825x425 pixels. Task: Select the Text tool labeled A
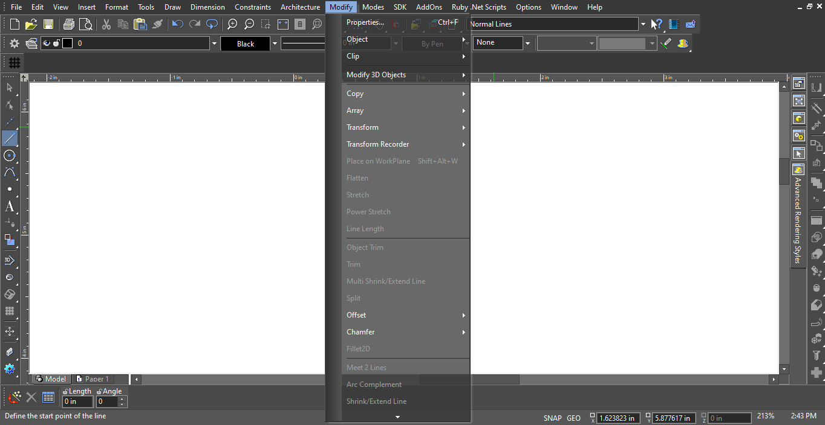(x=10, y=206)
